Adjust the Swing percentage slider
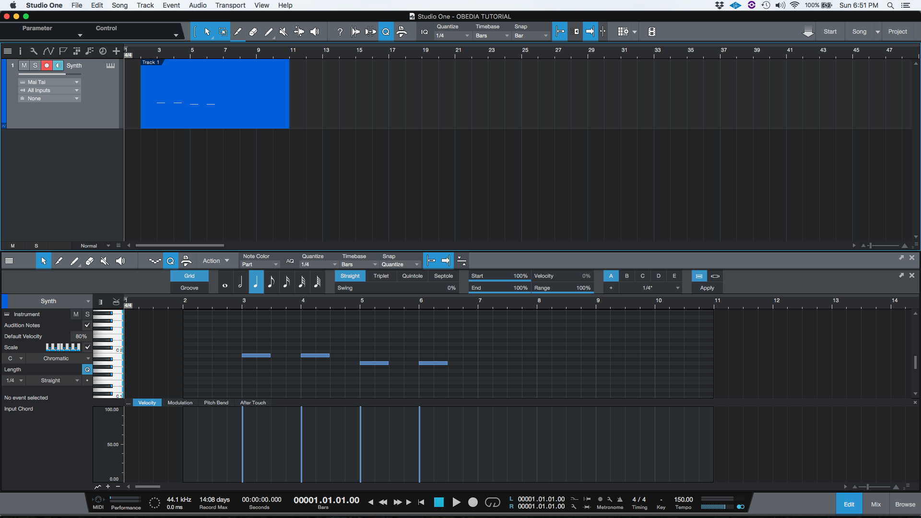This screenshot has width=921, height=518. [x=396, y=288]
